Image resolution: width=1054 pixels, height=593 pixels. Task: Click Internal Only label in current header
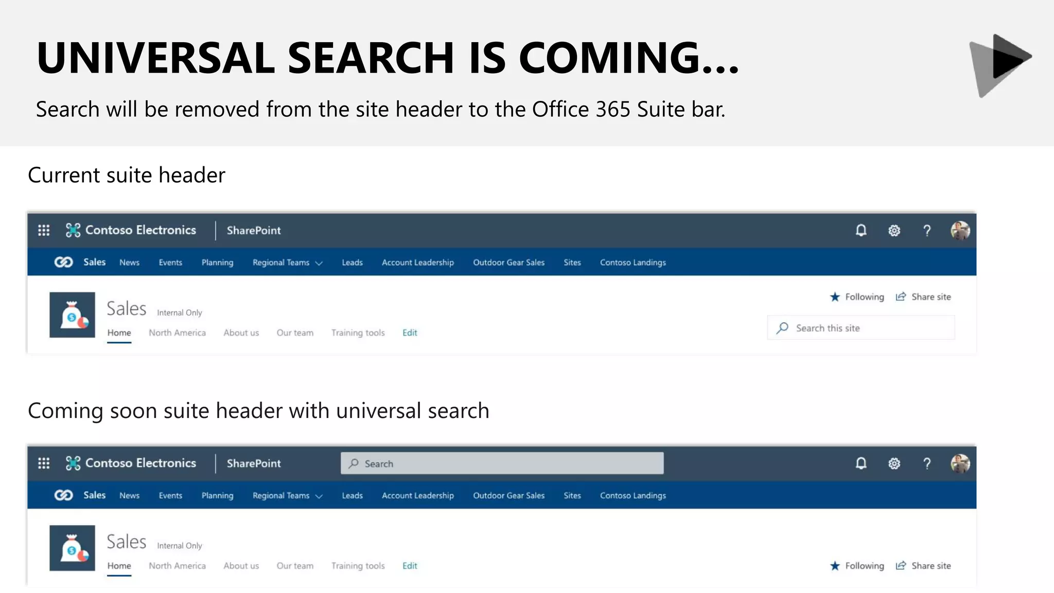[x=180, y=312]
